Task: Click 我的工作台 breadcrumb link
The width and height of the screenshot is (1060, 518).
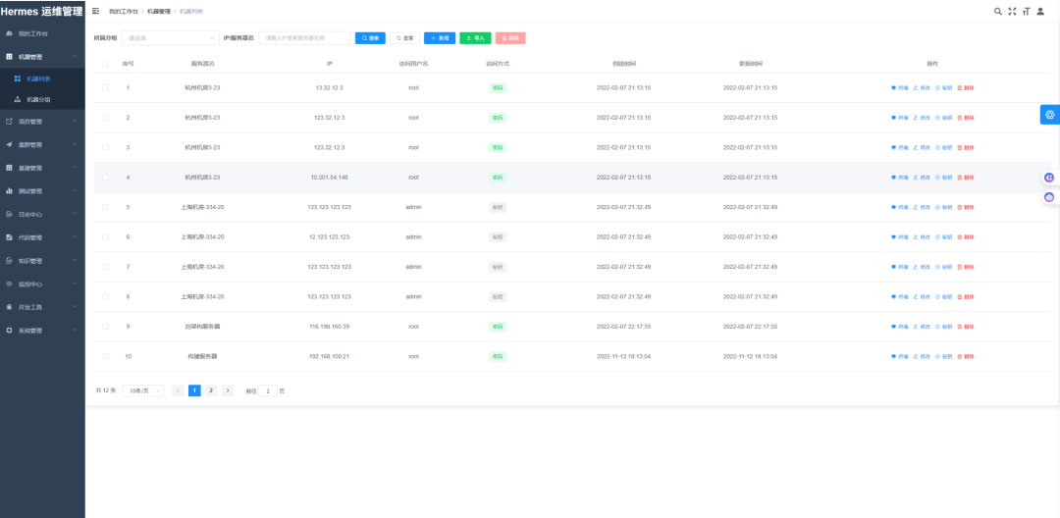Action: (123, 12)
